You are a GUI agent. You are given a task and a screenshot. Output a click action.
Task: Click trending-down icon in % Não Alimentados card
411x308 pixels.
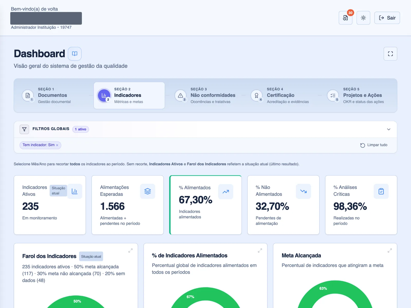303,191
